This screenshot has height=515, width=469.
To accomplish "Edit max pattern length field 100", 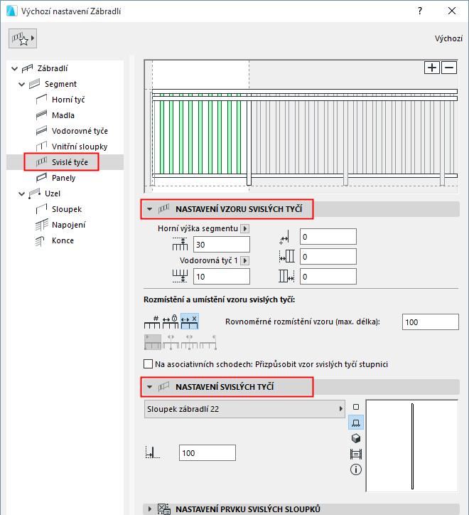I will tap(431, 322).
